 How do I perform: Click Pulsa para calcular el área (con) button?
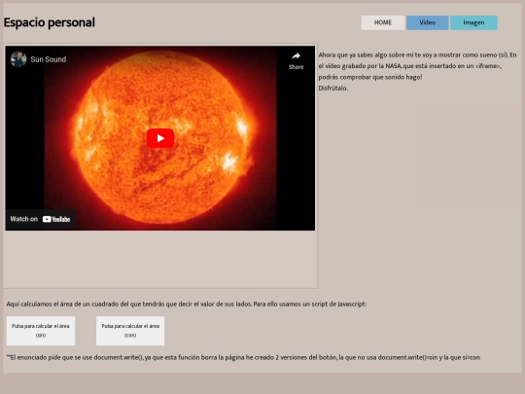click(130, 331)
